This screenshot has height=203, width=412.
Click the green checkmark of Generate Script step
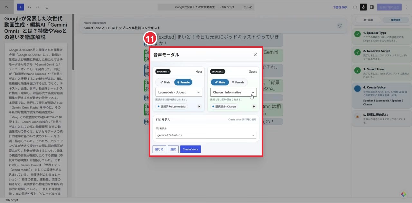[357, 52]
